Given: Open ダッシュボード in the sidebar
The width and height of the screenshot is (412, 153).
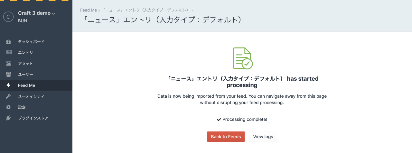Looking at the screenshot, I should [31, 42].
